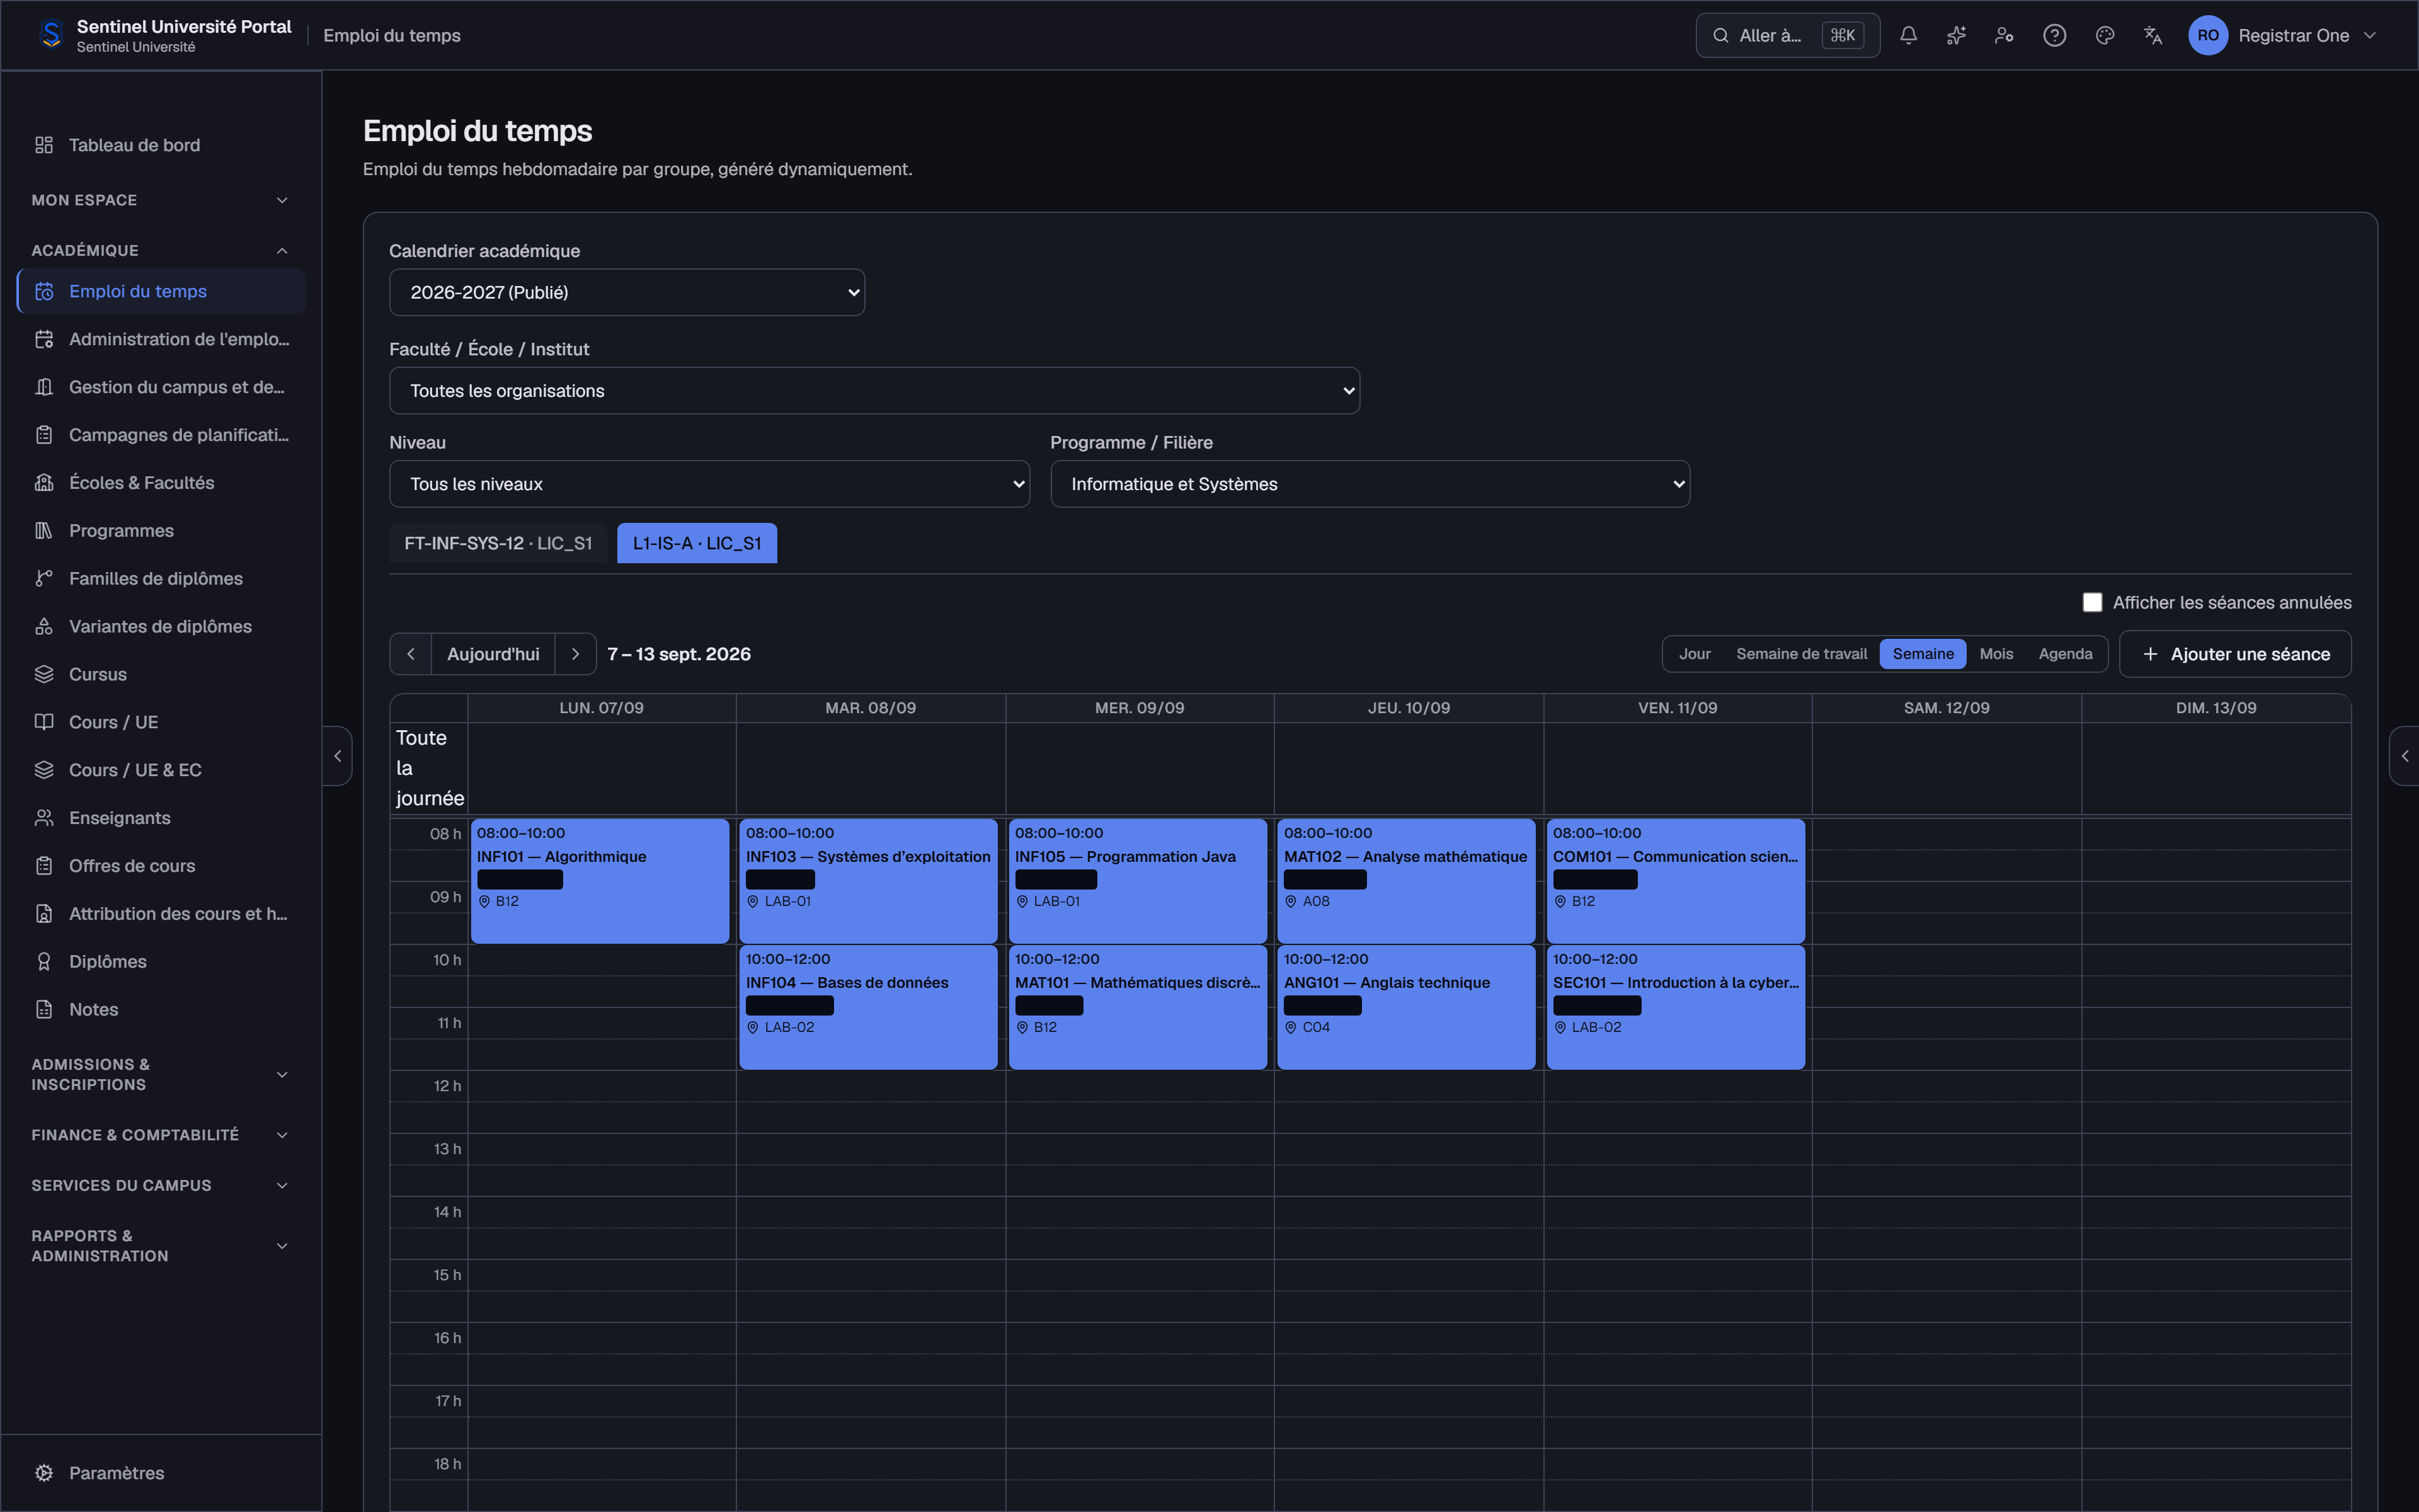This screenshot has width=2419, height=1512.
Task: Open the Programme / Filière dropdown
Action: pyautogui.click(x=1370, y=484)
